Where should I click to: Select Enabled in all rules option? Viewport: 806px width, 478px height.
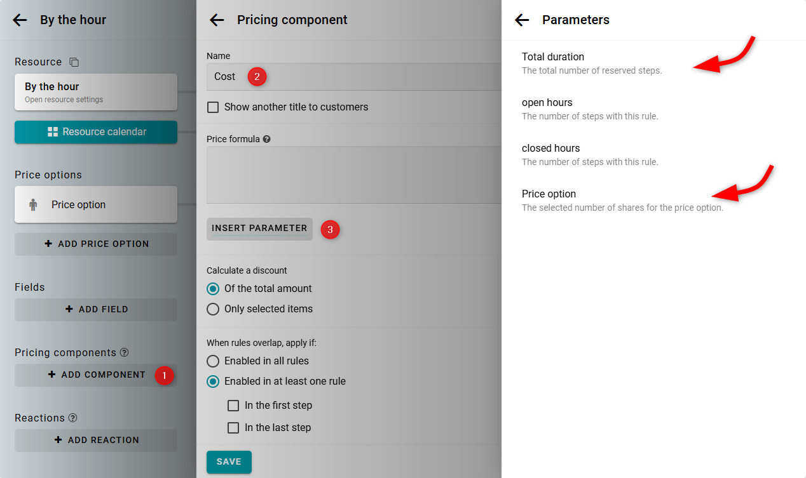coord(213,361)
